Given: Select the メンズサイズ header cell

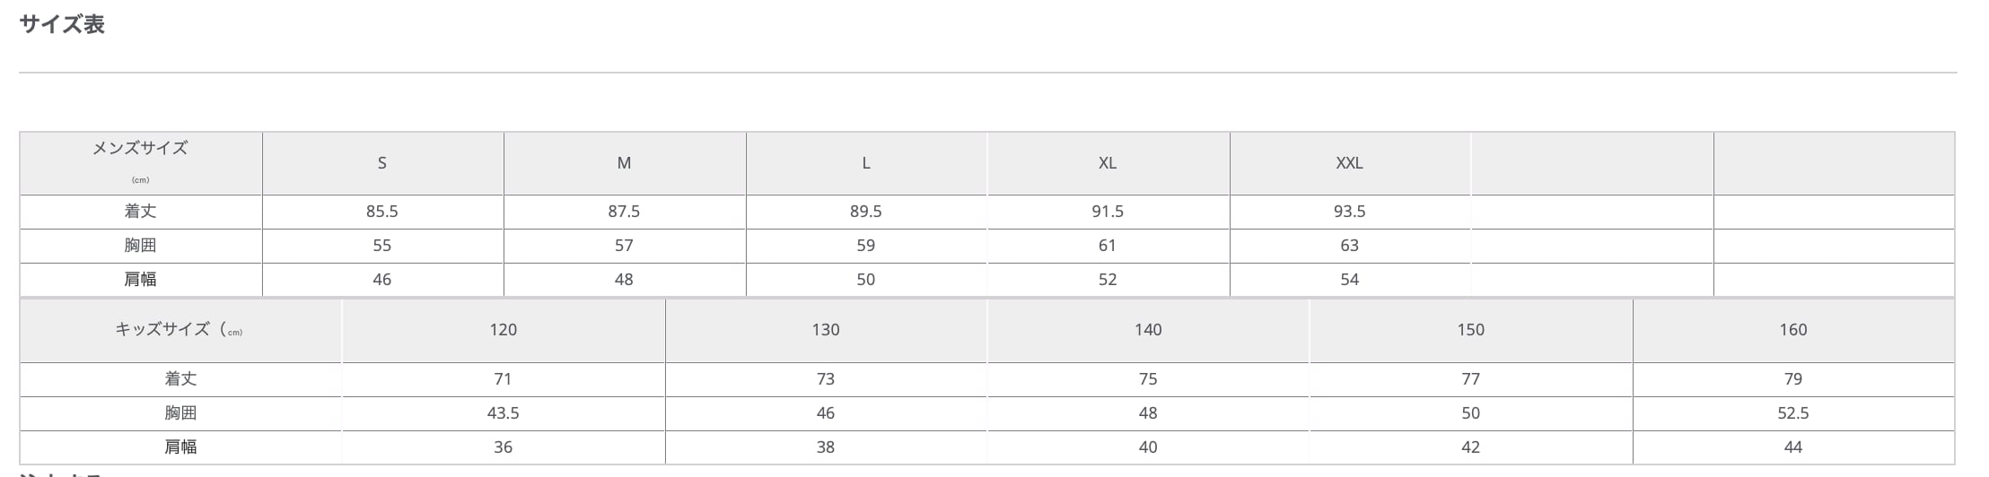Looking at the screenshot, I should pyautogui.click(x=140, y=149).
